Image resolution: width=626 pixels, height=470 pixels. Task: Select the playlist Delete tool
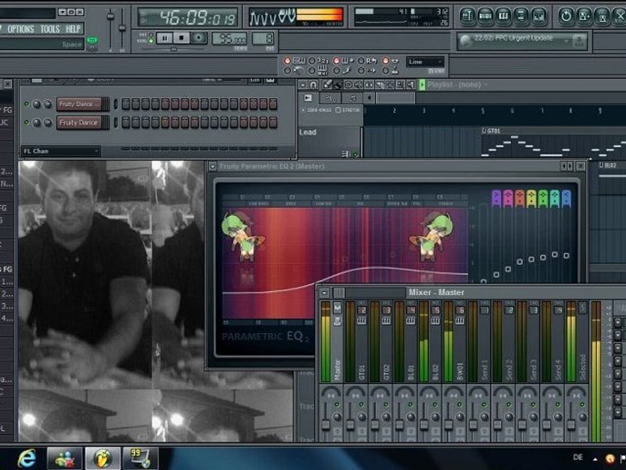(348, 85)
